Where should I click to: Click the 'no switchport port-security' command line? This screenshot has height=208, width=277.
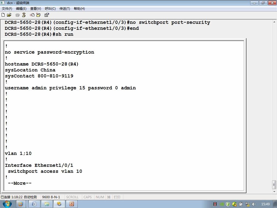[107, 22]
